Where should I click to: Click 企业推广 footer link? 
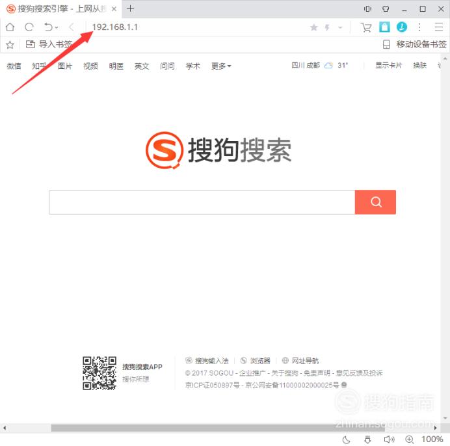[252, 373]
